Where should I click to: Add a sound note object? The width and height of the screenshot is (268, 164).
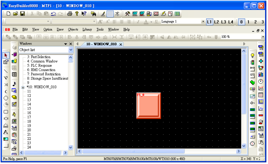14,84
